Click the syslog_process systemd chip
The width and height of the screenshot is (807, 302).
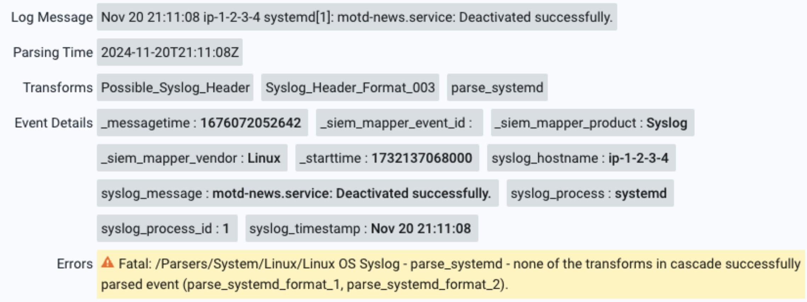pyautogui.click(x=590, y=194)
